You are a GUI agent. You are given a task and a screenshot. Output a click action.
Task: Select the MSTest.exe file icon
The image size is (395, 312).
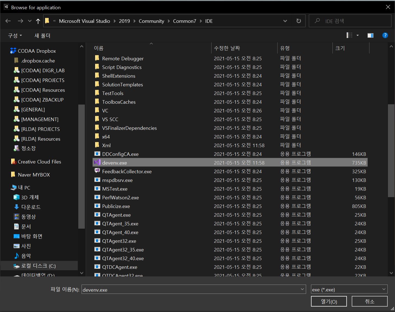point(97,188)
